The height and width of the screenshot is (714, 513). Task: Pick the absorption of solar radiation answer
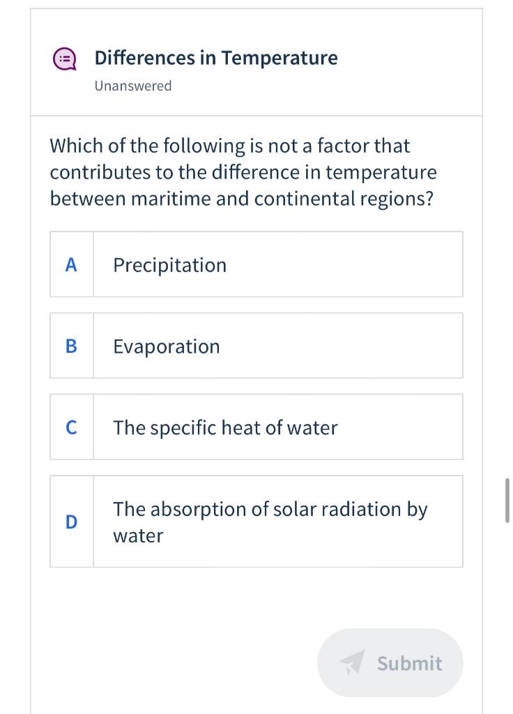click(x=270, y=509)
